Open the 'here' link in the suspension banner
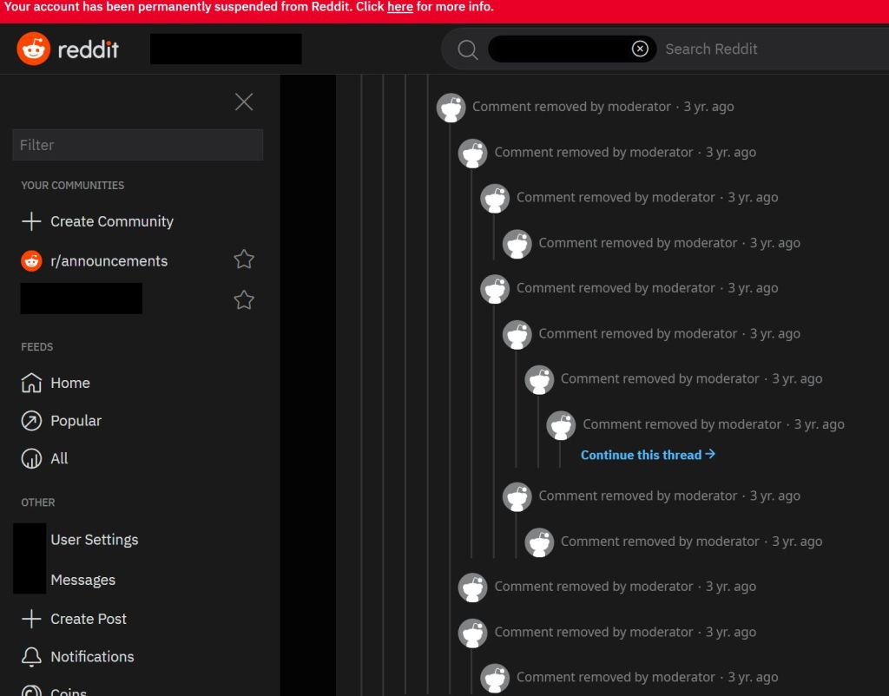The width and height of the screenshot is (889, 696). coord(399,7)
